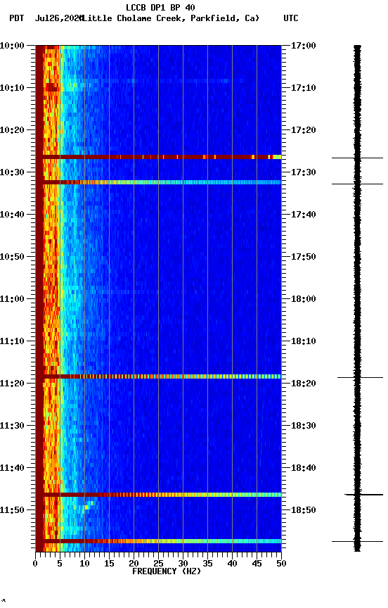Viewport: 388px width, 608px height.
Task: Click the 17:10 UTC time label
Action: [304, 88]
